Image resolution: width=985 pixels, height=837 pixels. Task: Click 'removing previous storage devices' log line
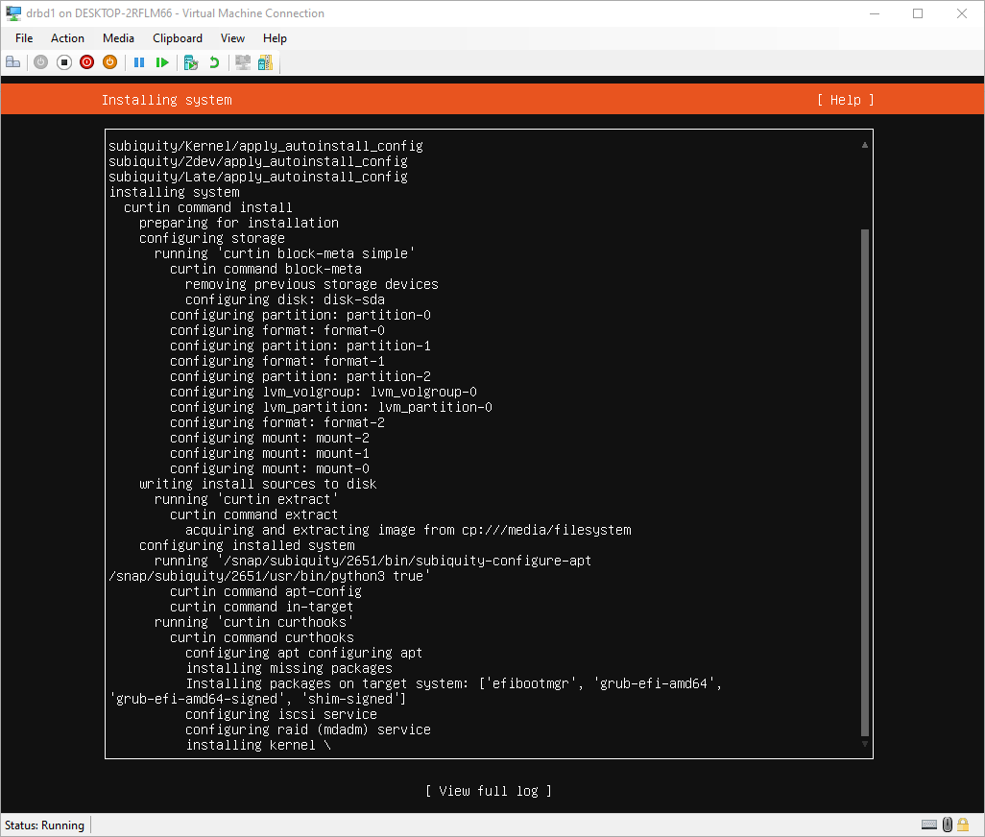pos(312,284)
